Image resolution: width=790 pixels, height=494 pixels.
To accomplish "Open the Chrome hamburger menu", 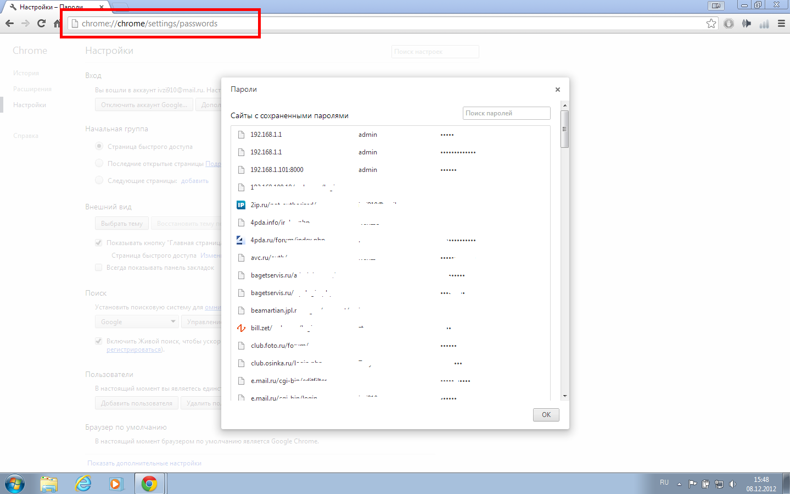I will click(x=781, y=24).
